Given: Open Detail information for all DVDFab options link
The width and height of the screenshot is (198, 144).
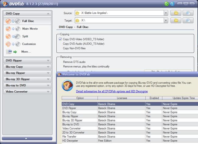Looking at the screenshot, I should (112, 91).
